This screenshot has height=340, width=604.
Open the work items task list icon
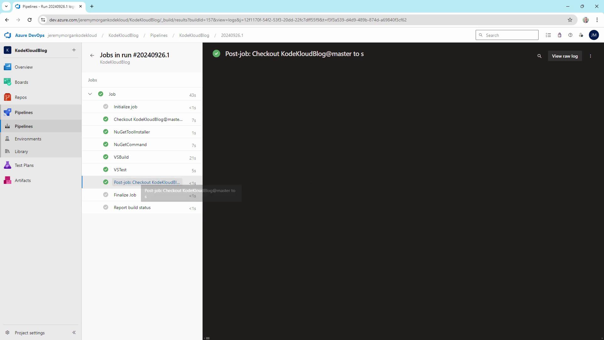click(548, 35)
